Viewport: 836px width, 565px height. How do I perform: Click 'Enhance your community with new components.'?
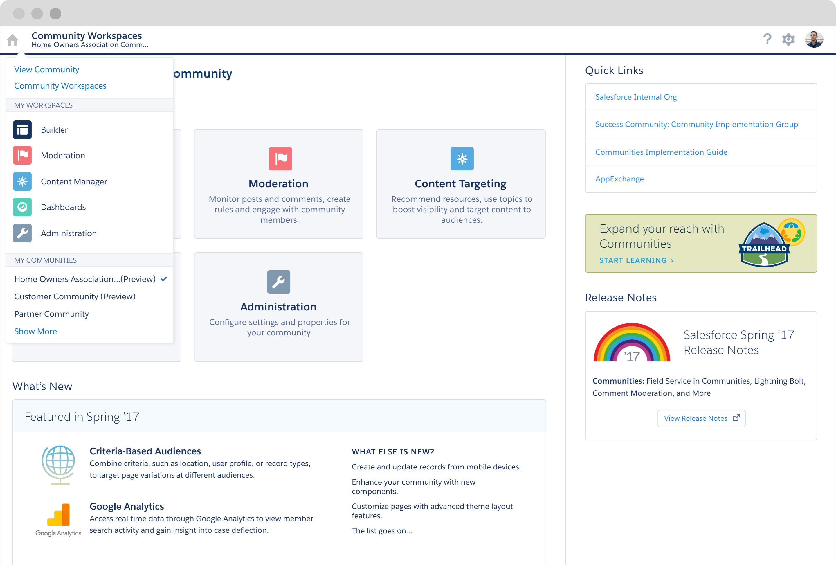click(413, 487)
